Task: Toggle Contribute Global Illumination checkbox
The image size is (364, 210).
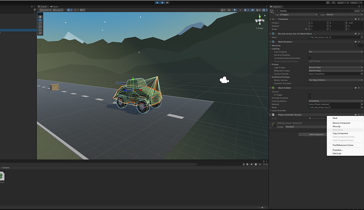Action: (310, 58)
